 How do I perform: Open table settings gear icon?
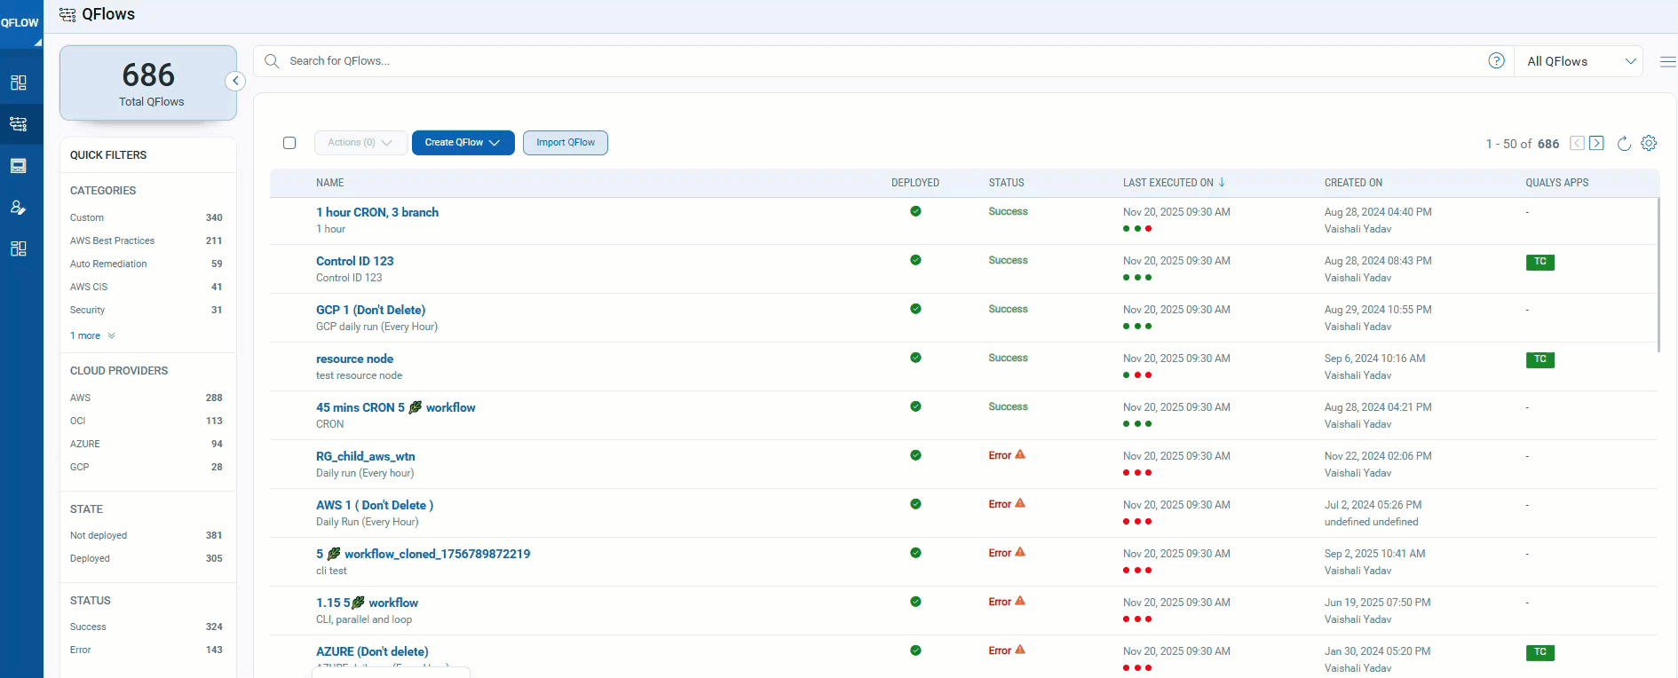click(1649, 144)
